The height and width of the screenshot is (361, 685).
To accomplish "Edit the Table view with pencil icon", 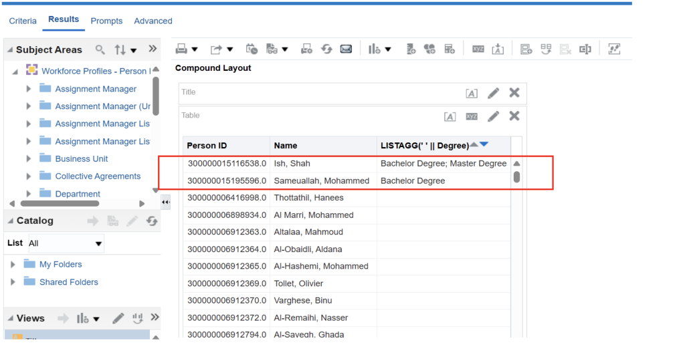I will click(x=494, y=116).
